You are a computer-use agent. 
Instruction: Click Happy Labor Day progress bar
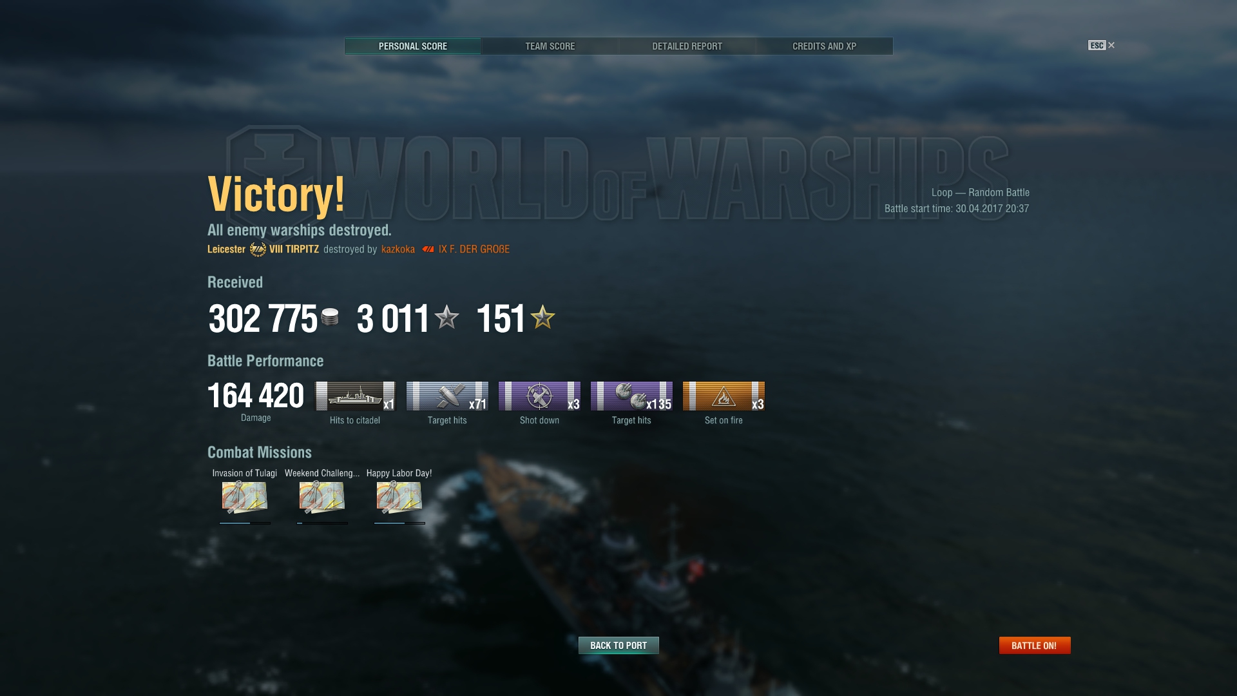point(399,523)
